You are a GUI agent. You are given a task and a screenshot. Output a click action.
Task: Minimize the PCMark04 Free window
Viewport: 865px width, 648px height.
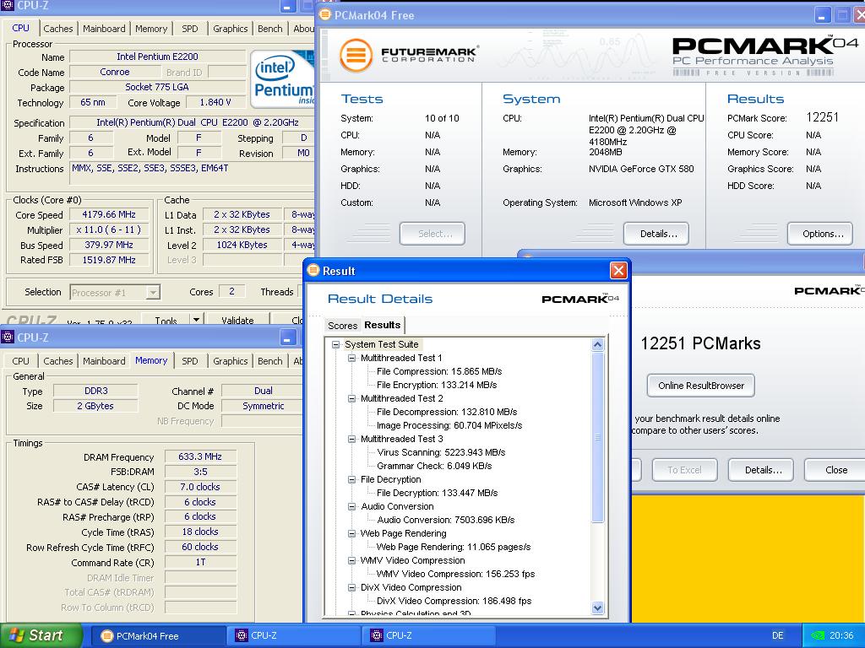click(x=822, y=15)
